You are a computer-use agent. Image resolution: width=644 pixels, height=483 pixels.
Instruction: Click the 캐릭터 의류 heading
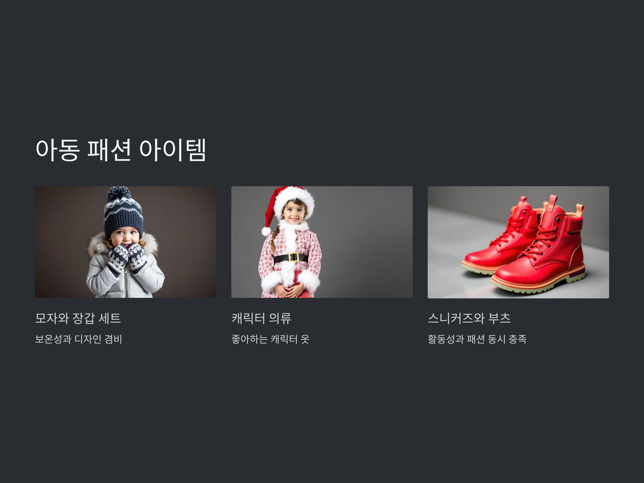[261, 318]
